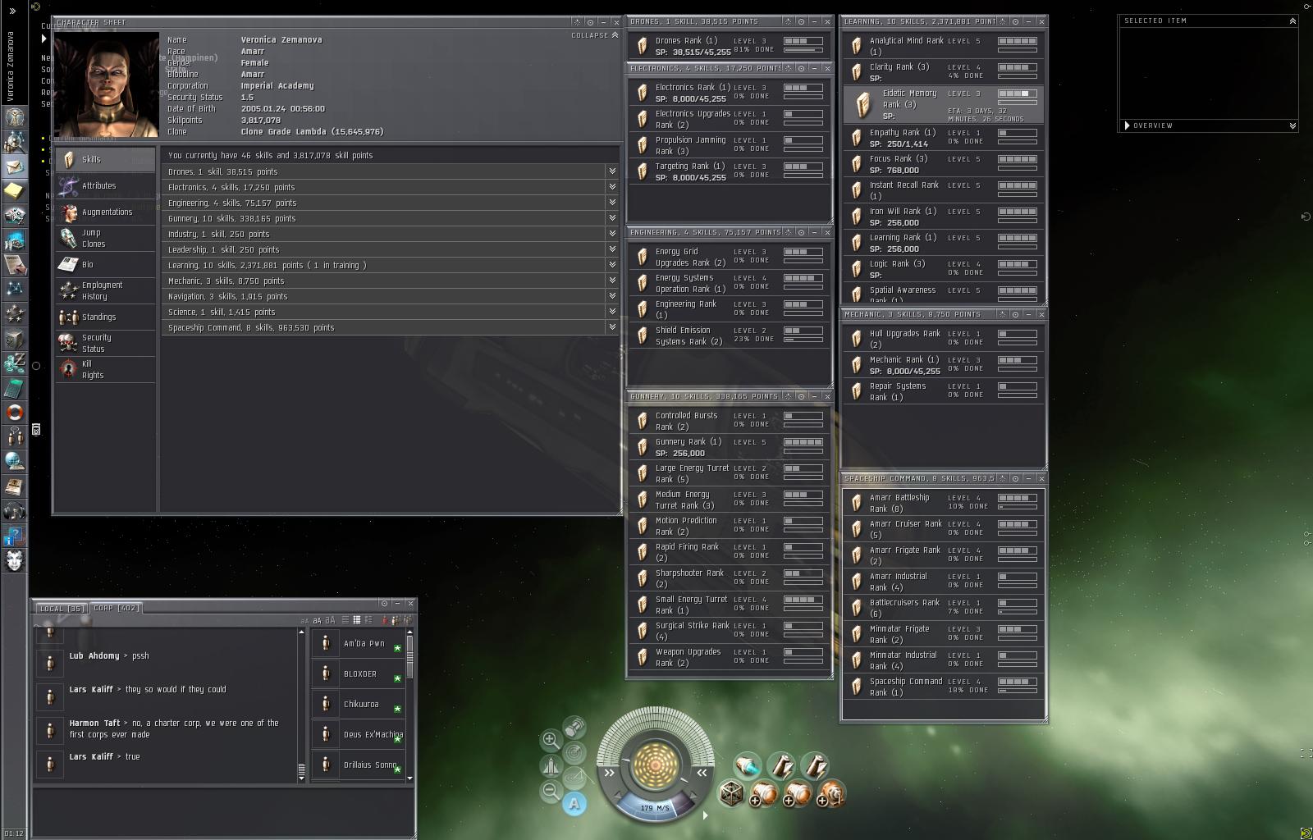Open the Augmentations section
Screen dimensions: 1313x840
106,212
